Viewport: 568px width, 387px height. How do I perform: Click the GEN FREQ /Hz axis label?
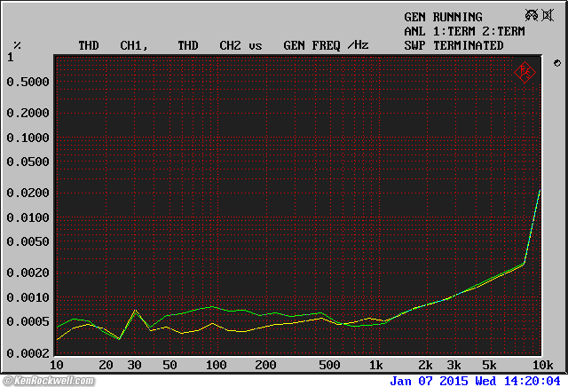pos(325,45)
